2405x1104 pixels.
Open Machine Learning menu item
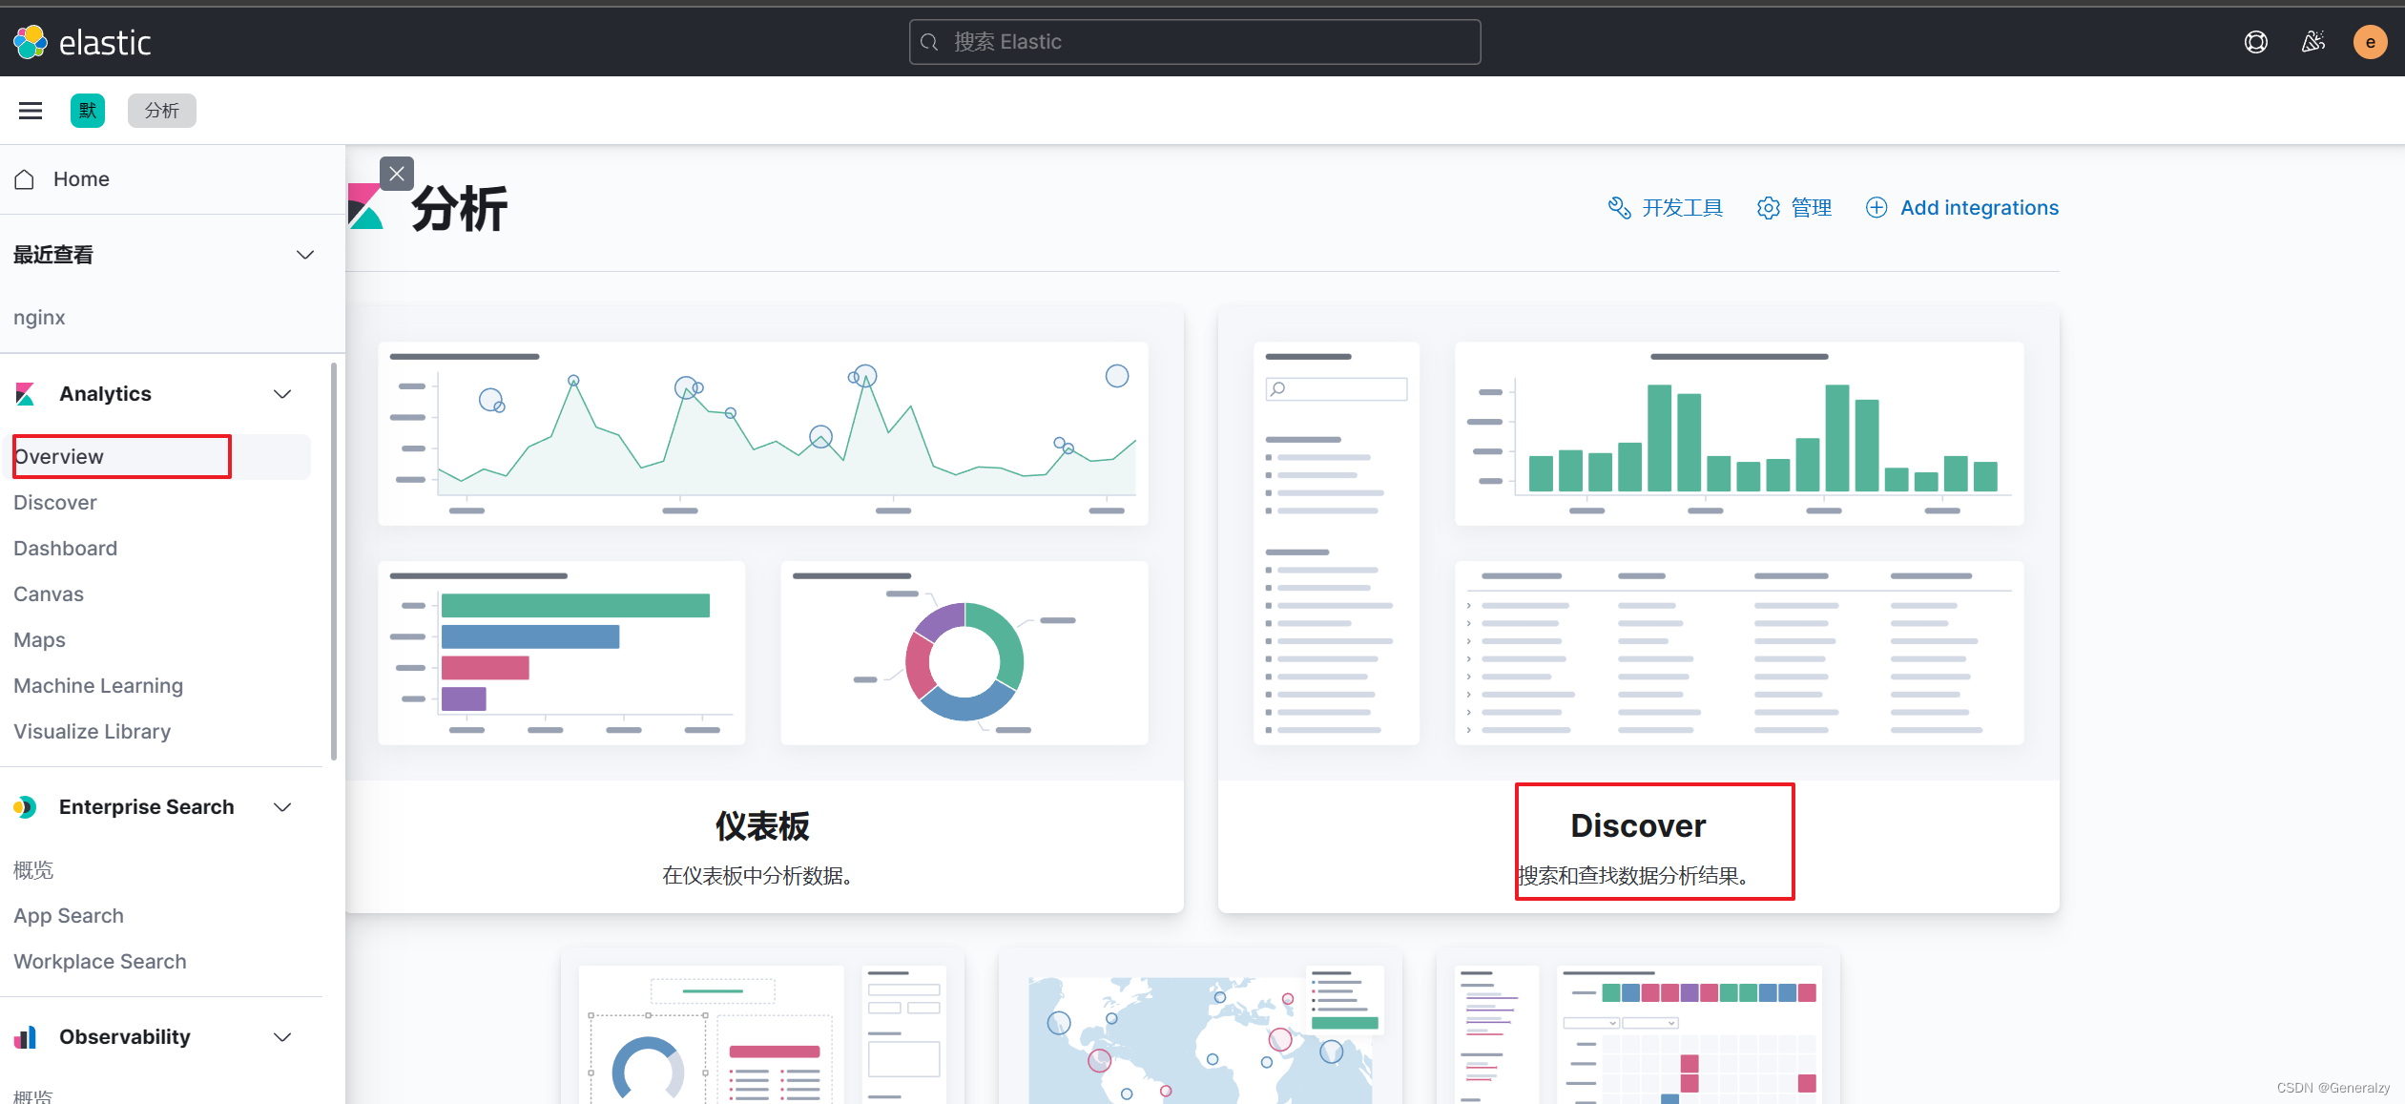[x=98, y=686]
